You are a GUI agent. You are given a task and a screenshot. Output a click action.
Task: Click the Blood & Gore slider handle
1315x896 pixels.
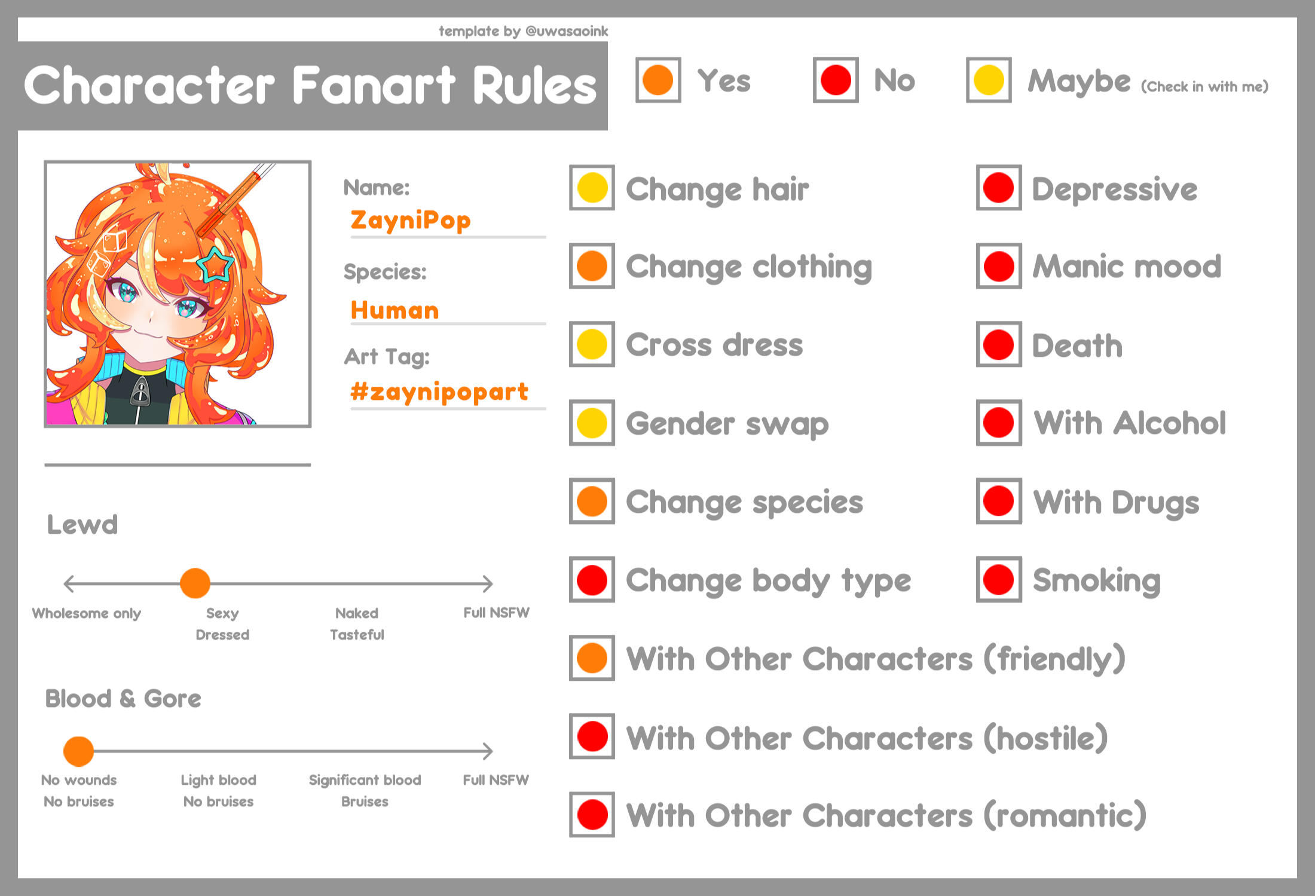(78, 751)
